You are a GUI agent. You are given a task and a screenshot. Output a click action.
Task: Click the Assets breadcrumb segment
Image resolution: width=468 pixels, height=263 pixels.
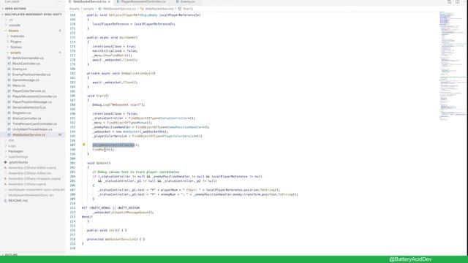point(74,9)
